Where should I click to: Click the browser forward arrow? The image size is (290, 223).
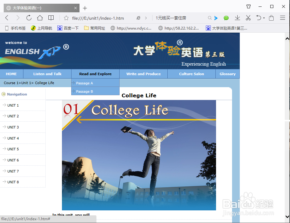point(18,18)
